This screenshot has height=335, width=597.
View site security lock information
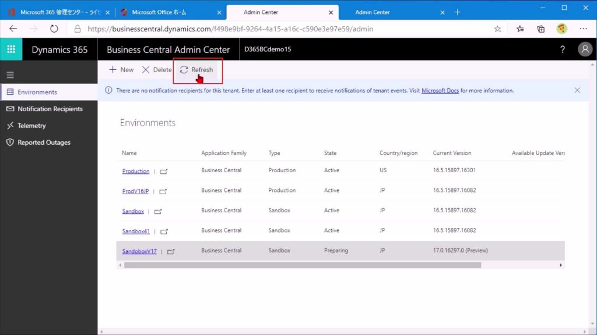[78, 29]
